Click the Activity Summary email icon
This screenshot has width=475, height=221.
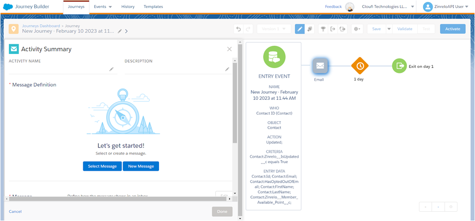pos(14,49)
